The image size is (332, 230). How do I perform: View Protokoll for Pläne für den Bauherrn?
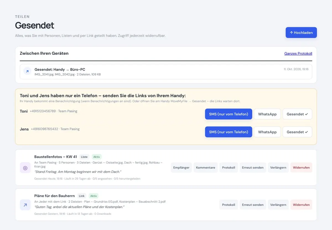coord(229,205)
